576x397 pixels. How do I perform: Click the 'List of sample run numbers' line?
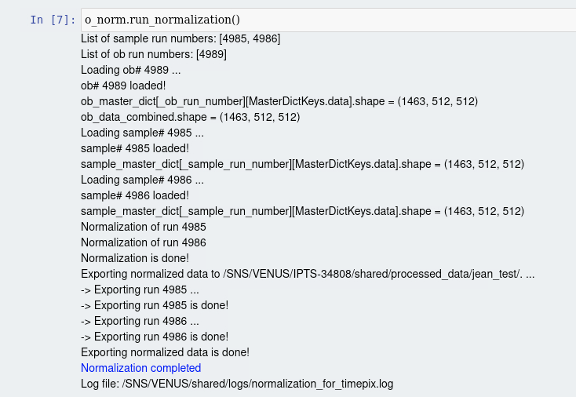tap(180, 38)
